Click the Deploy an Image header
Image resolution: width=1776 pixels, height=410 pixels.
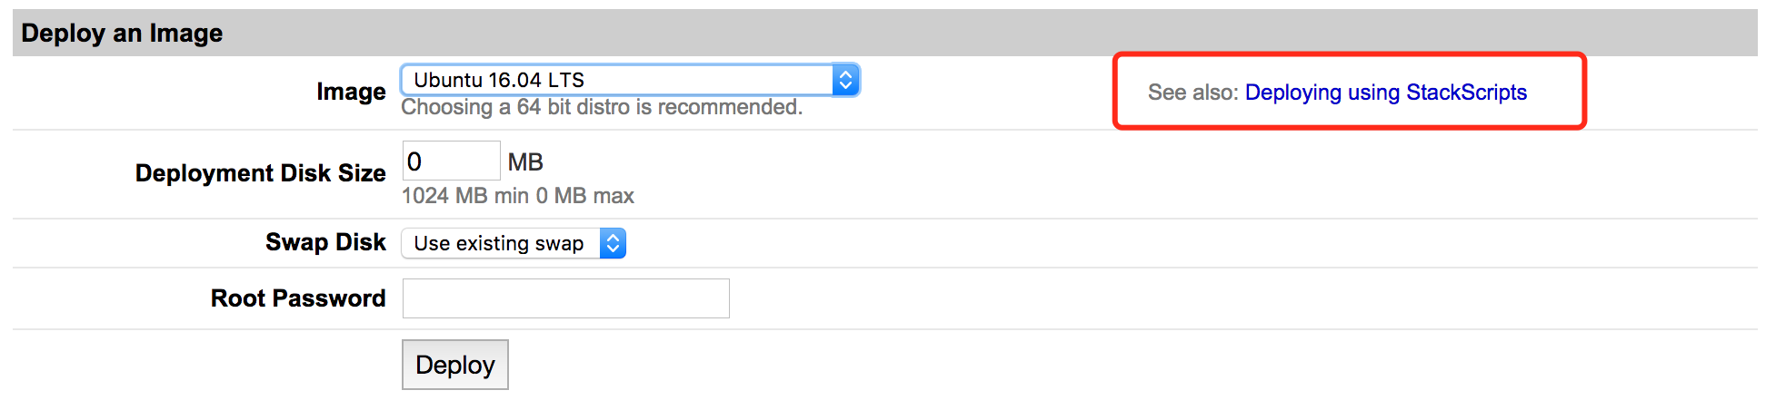(x=122, y=34)
